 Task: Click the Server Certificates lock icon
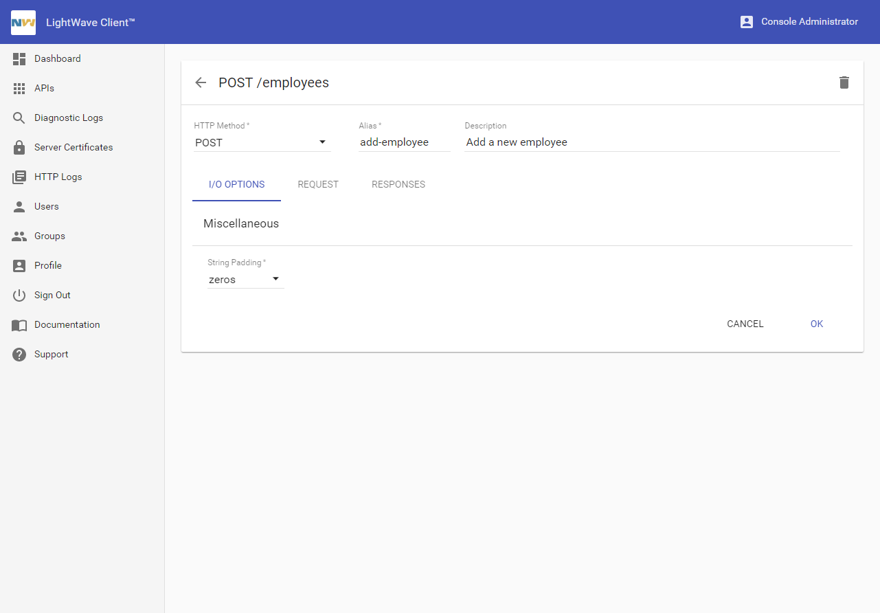[19, 148]
